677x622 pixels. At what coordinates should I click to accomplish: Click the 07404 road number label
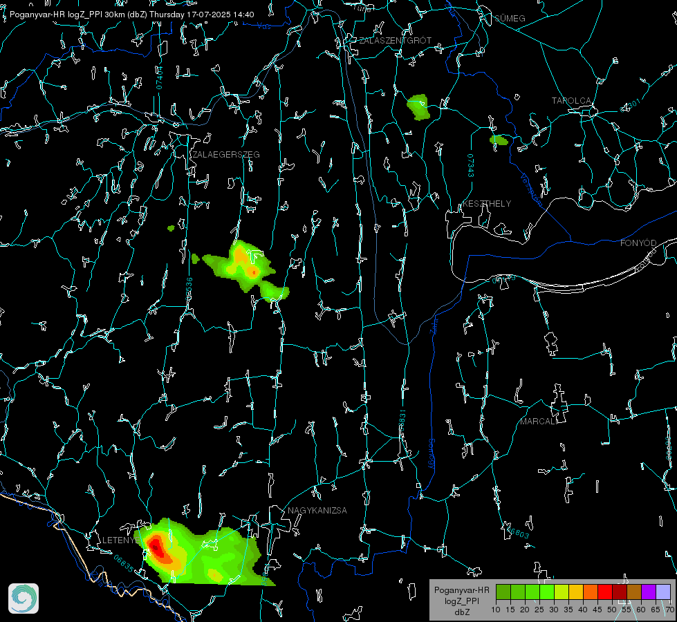(159, 78)
